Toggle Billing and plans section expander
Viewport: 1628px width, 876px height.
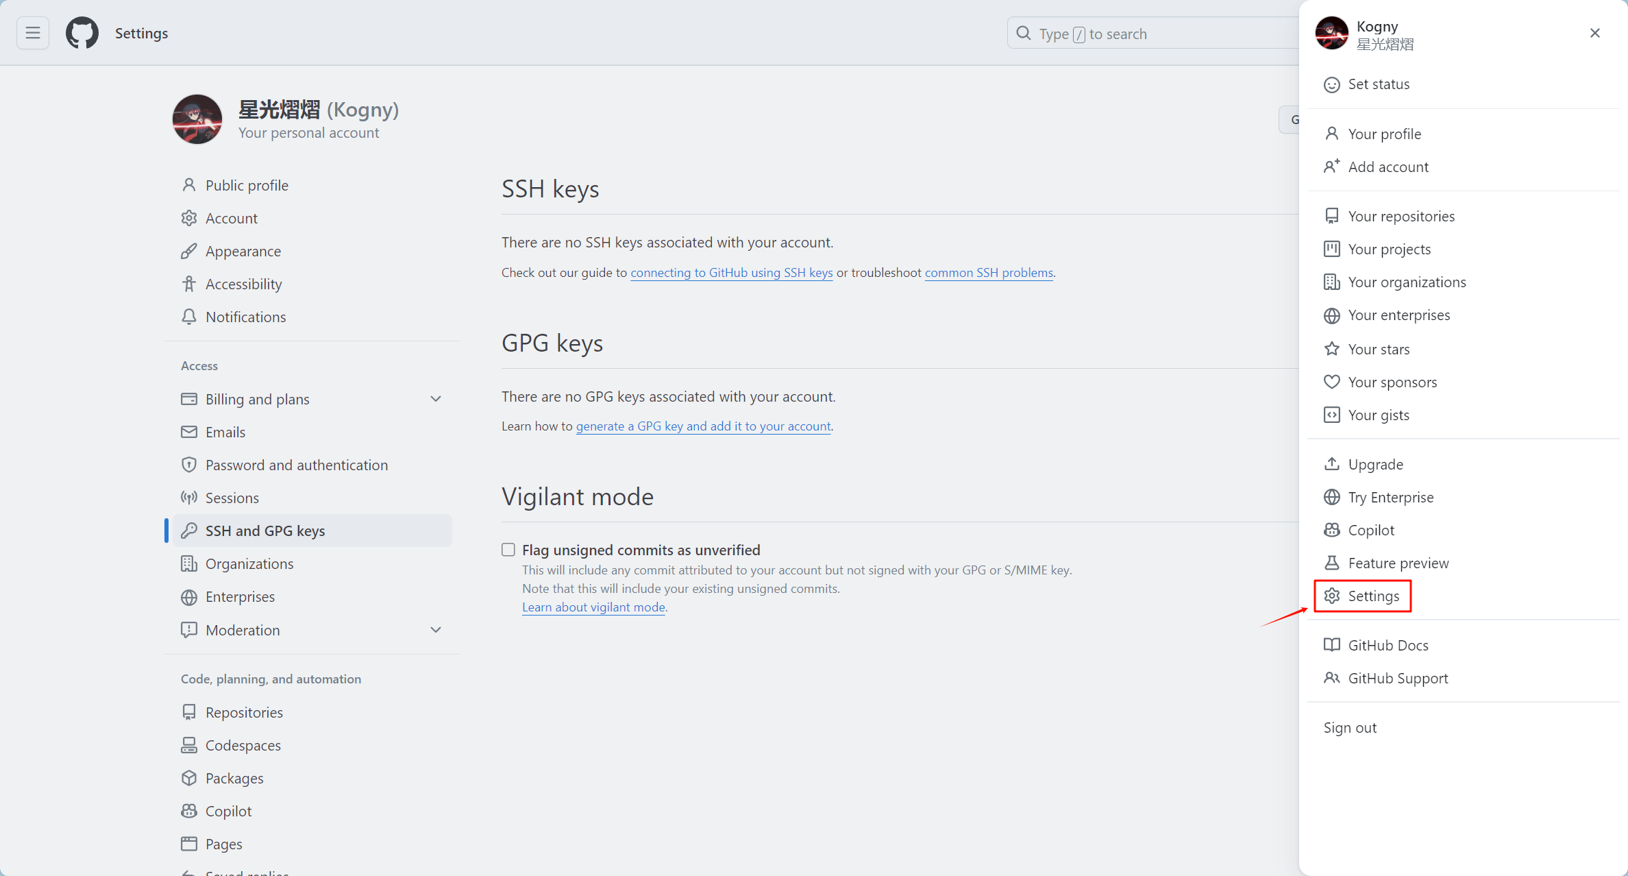point(436,399)
